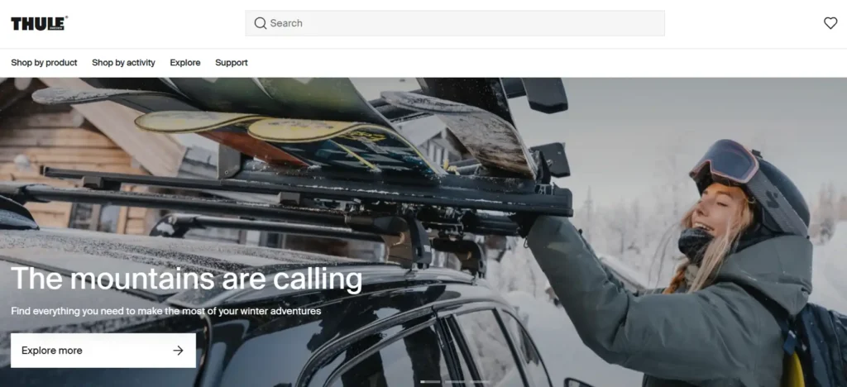Expand the Support navigation menu
Viewport: 847px width, 387px height.
click(232, 63)
